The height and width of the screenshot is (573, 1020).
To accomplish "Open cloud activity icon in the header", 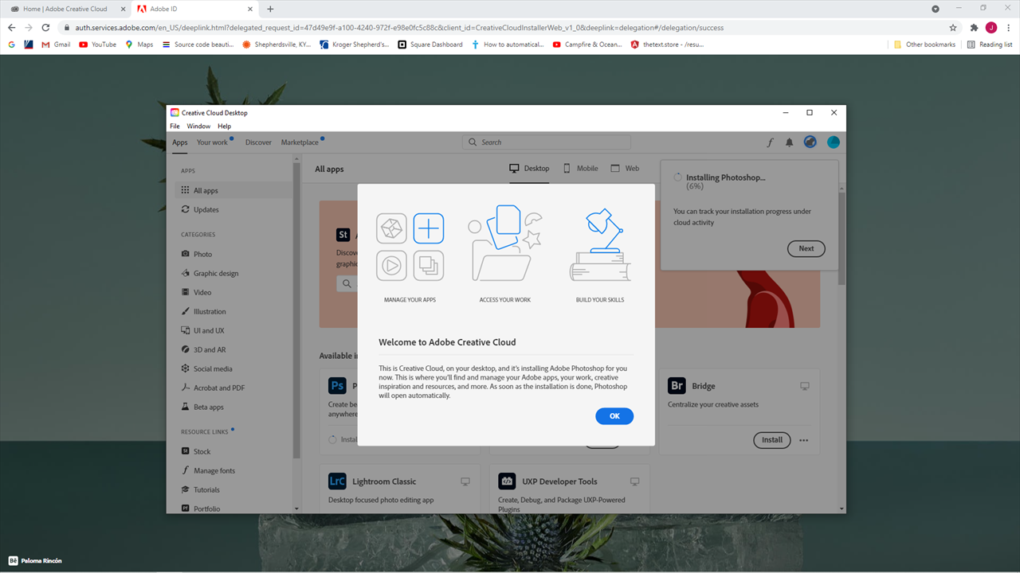I will click(810, 142).
